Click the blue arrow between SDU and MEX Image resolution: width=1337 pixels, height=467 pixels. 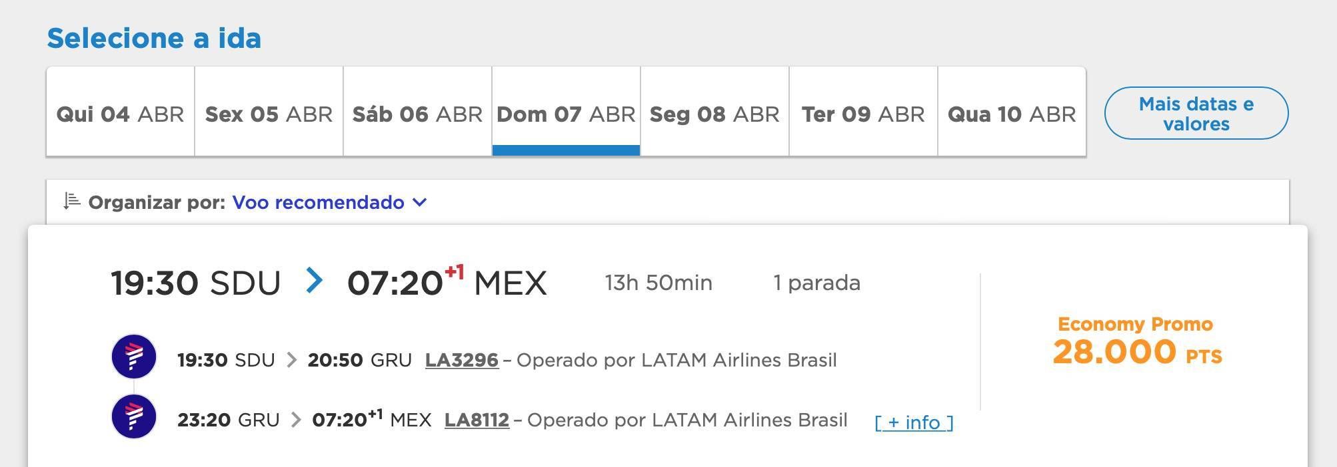(x=314, y=281)
